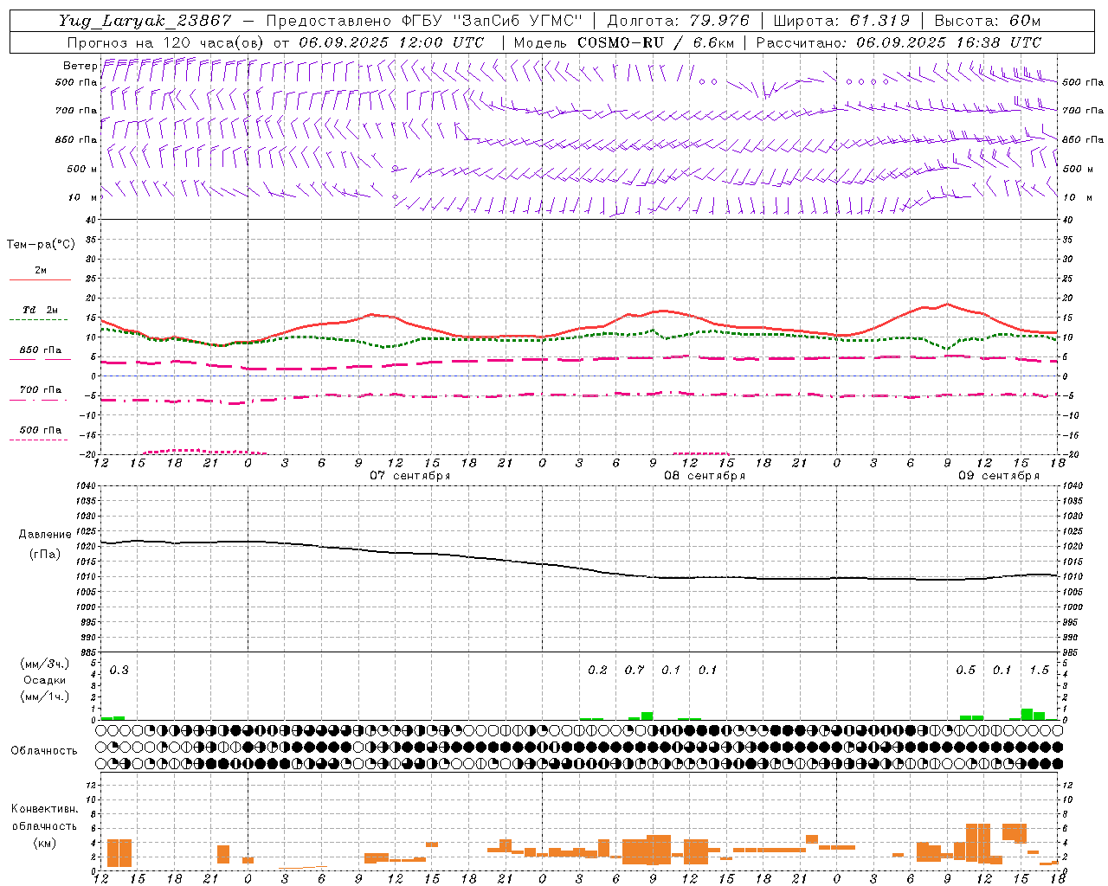This screenshot has height=886, width=1108.
Task: Click the 10 м wind level label on left
Action: pos(83,197)
